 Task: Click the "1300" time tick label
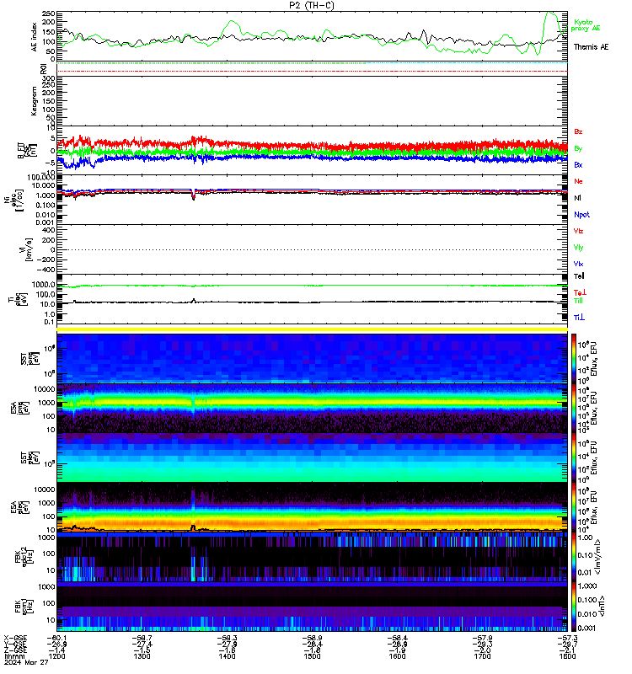pyautogui.click(x=142, y=656)
